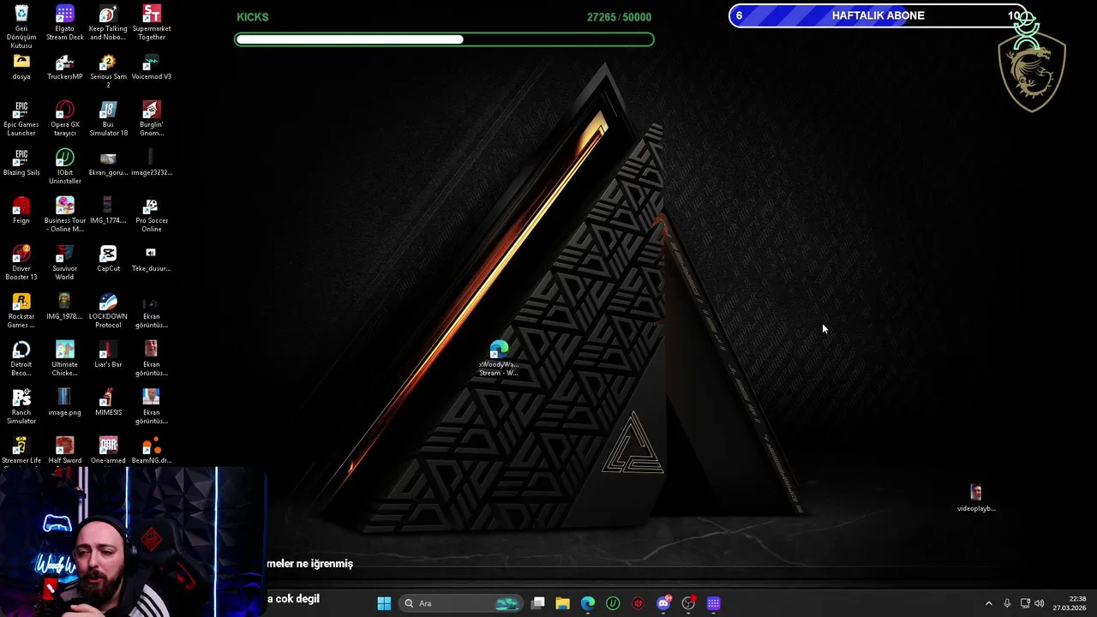
Task: Launch the Pro Soccer Online shortcut
Action: click(152, 215)
